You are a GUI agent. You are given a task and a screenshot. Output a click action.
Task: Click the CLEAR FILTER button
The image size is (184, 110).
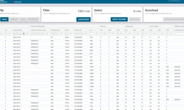83,19
